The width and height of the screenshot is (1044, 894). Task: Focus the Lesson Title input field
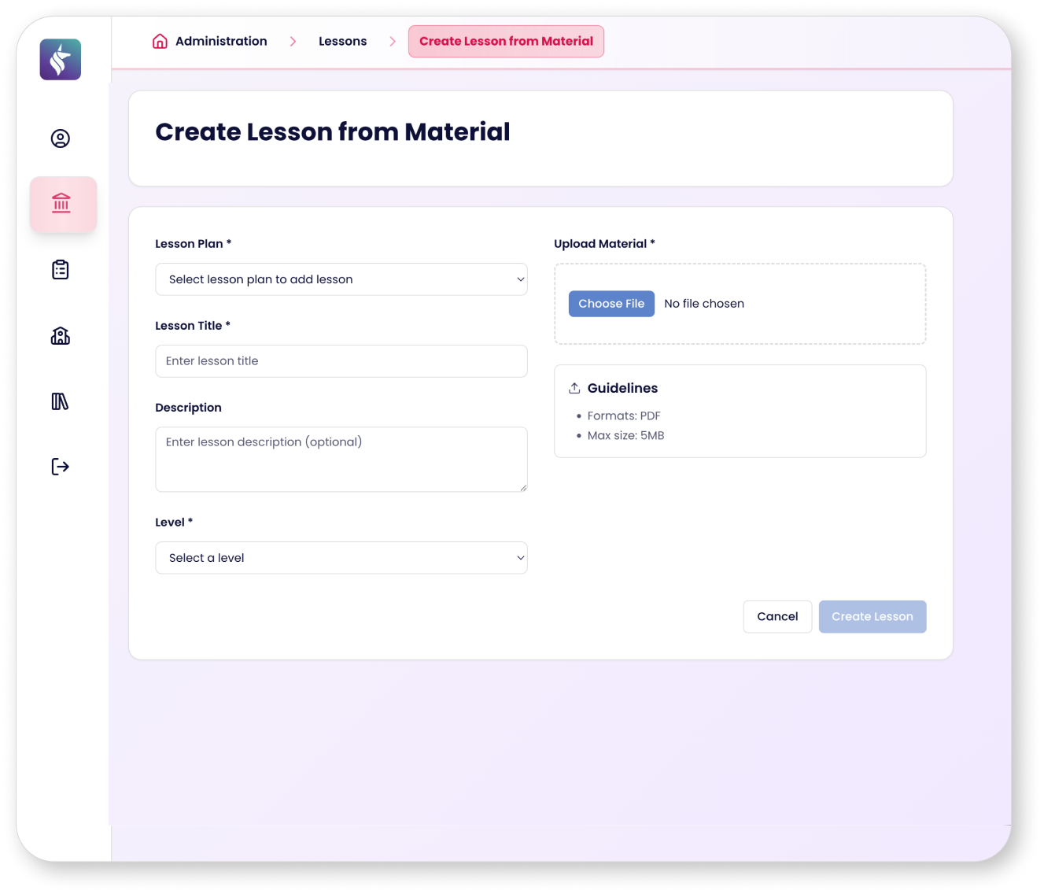pos(341,361)
